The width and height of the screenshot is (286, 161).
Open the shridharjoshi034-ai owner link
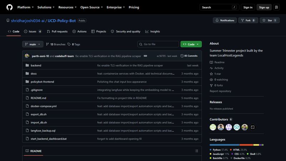28,21
